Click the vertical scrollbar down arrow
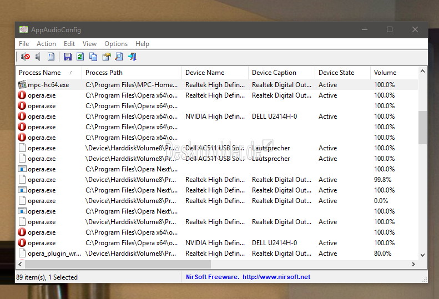The image size is (439, 299). (x=423, y=255)
